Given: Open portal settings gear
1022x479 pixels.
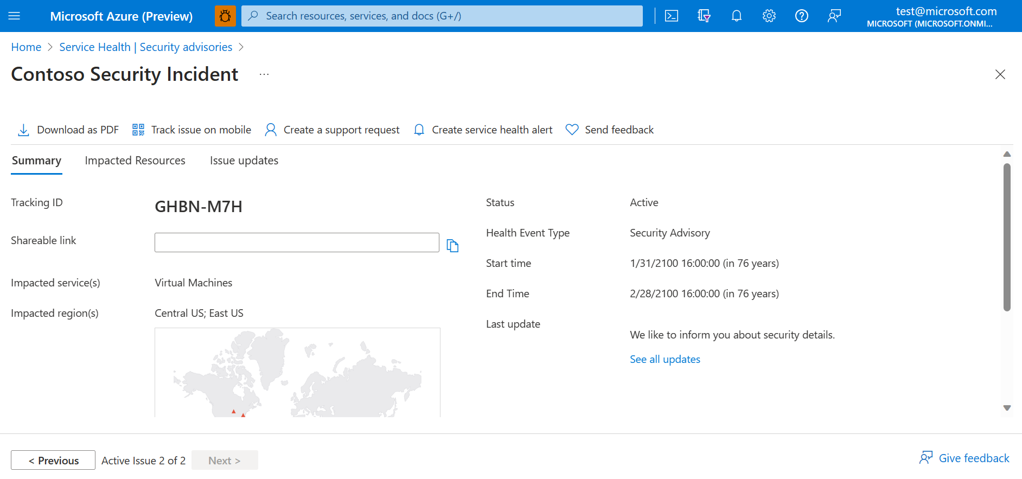Looking at the screenshot, I should 769,16.
